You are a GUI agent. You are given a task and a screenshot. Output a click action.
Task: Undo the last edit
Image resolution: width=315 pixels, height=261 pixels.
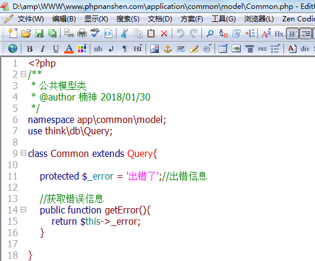coord(181,33)
